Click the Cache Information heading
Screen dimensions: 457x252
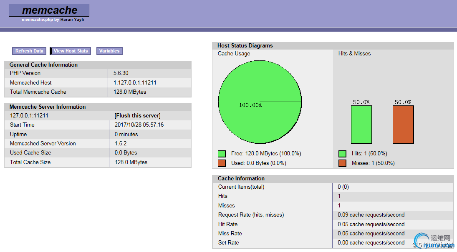(x=241, y=179)
